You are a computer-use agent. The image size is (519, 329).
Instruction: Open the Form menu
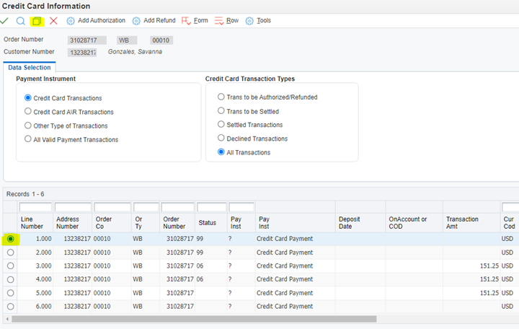point(200,20)
